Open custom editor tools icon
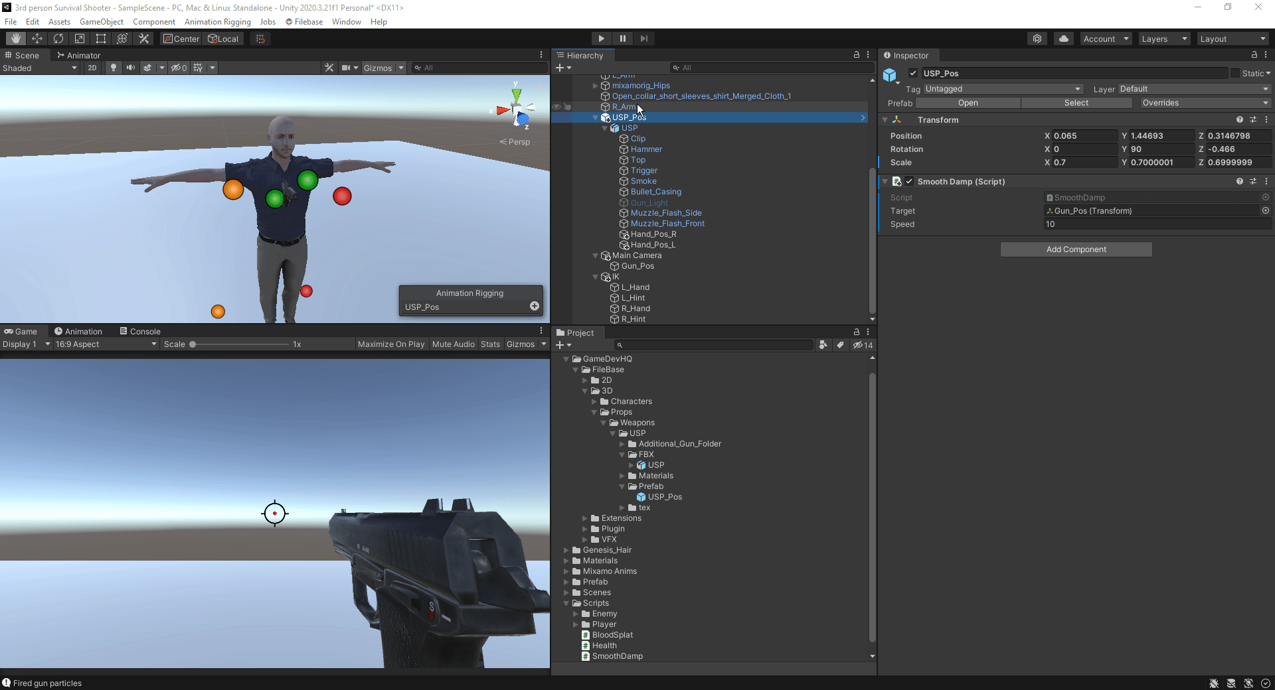Viewport: 1275px width, 690px height. (x=143, y=38)
